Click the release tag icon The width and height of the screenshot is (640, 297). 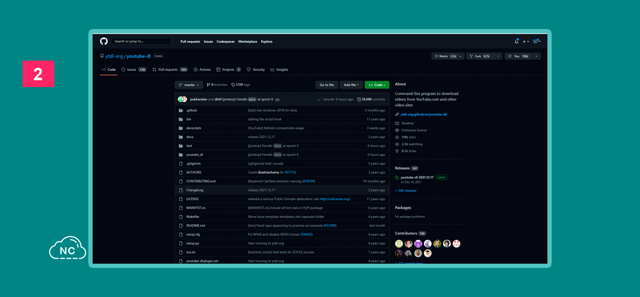tap(397, 178)
